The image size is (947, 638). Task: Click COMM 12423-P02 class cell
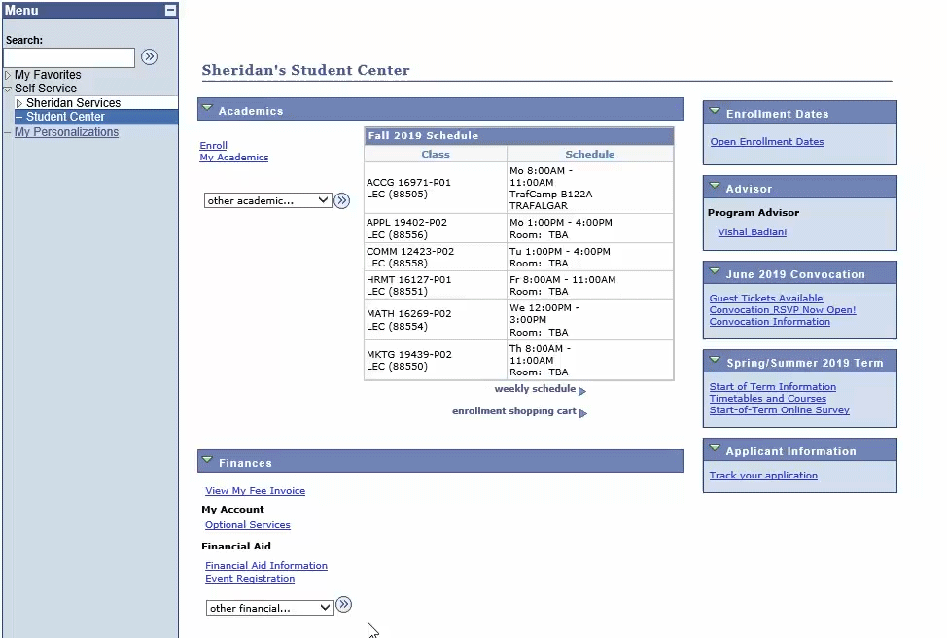coord(436,257)
